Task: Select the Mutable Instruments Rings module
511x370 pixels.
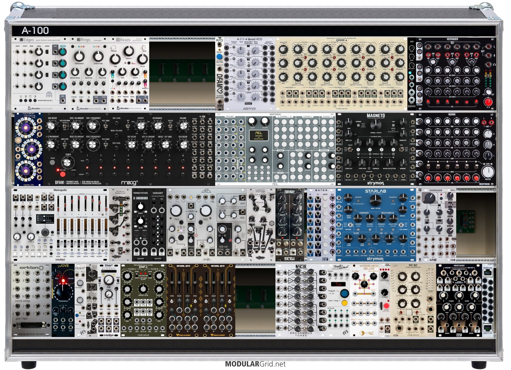Action: (89, 74)
